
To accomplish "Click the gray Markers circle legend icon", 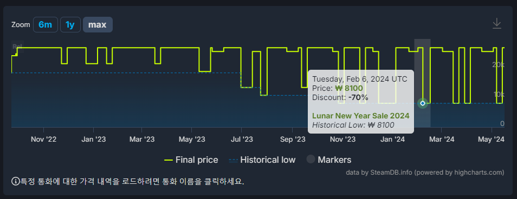I will [x=311, y=160].
